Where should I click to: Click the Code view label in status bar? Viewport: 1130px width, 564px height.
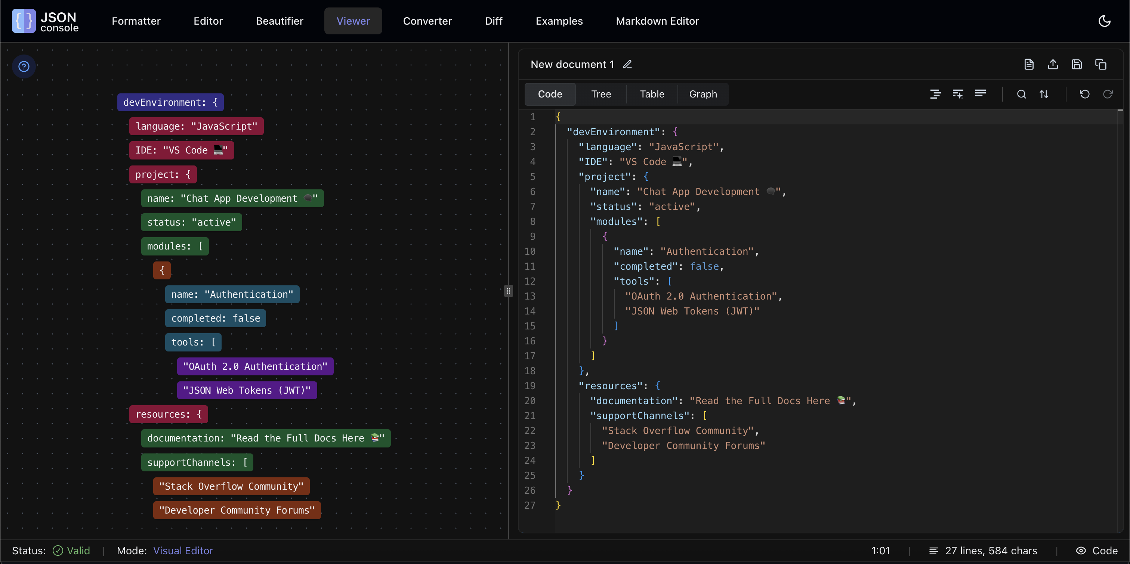pyautogui.click(x=1105, y=551)
